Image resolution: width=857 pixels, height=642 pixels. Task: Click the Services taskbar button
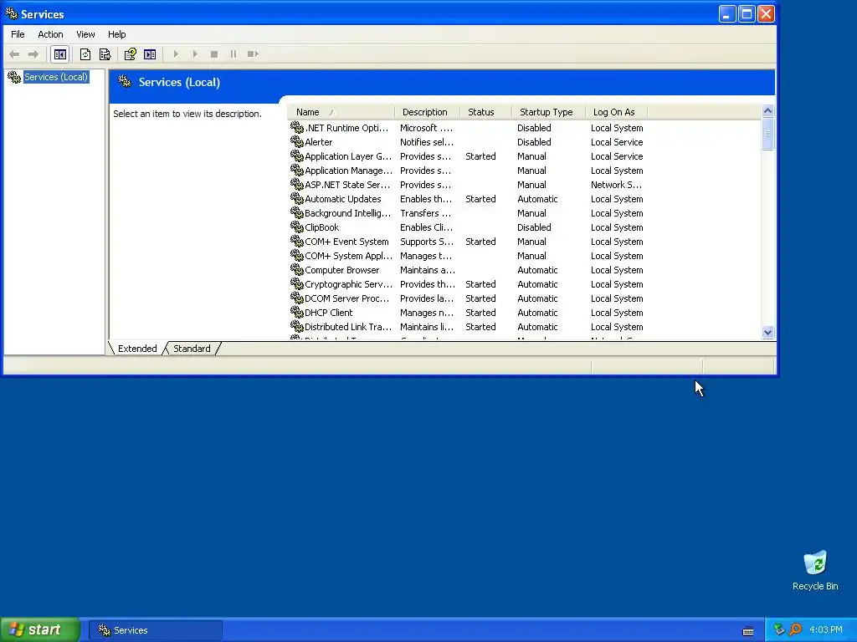(x=155, y=630)
